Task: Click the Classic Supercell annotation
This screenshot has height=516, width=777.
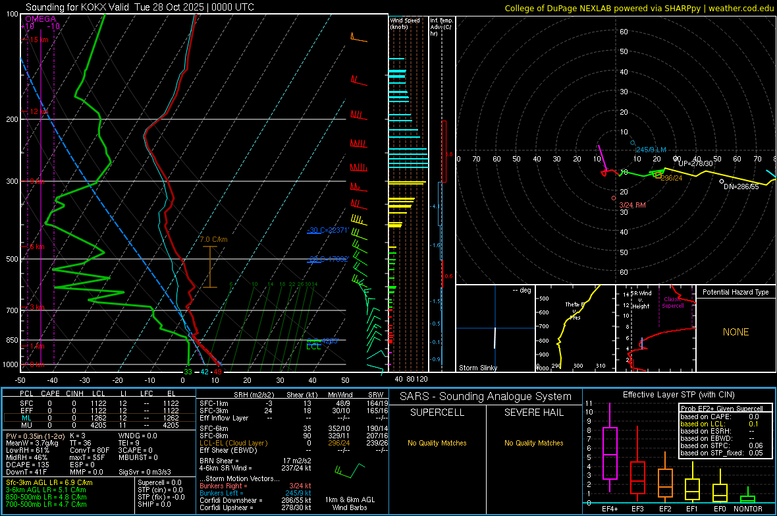Action: 672,302
